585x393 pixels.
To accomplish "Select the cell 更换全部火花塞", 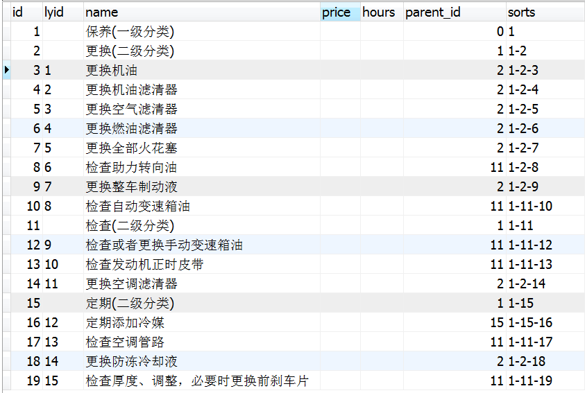I will (201, 148).
